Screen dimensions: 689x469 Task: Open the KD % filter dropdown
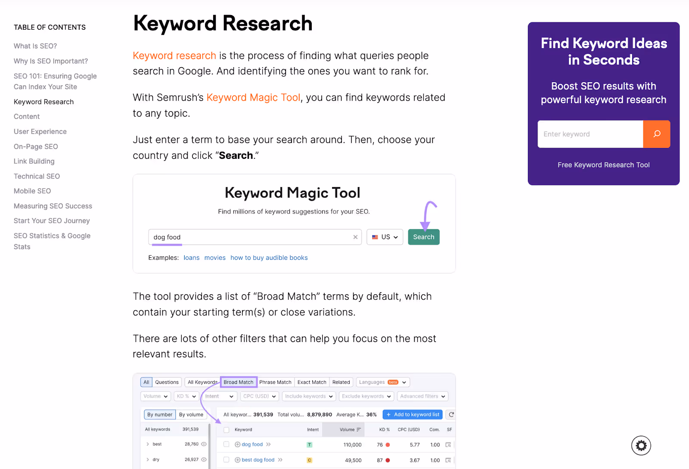186,396
